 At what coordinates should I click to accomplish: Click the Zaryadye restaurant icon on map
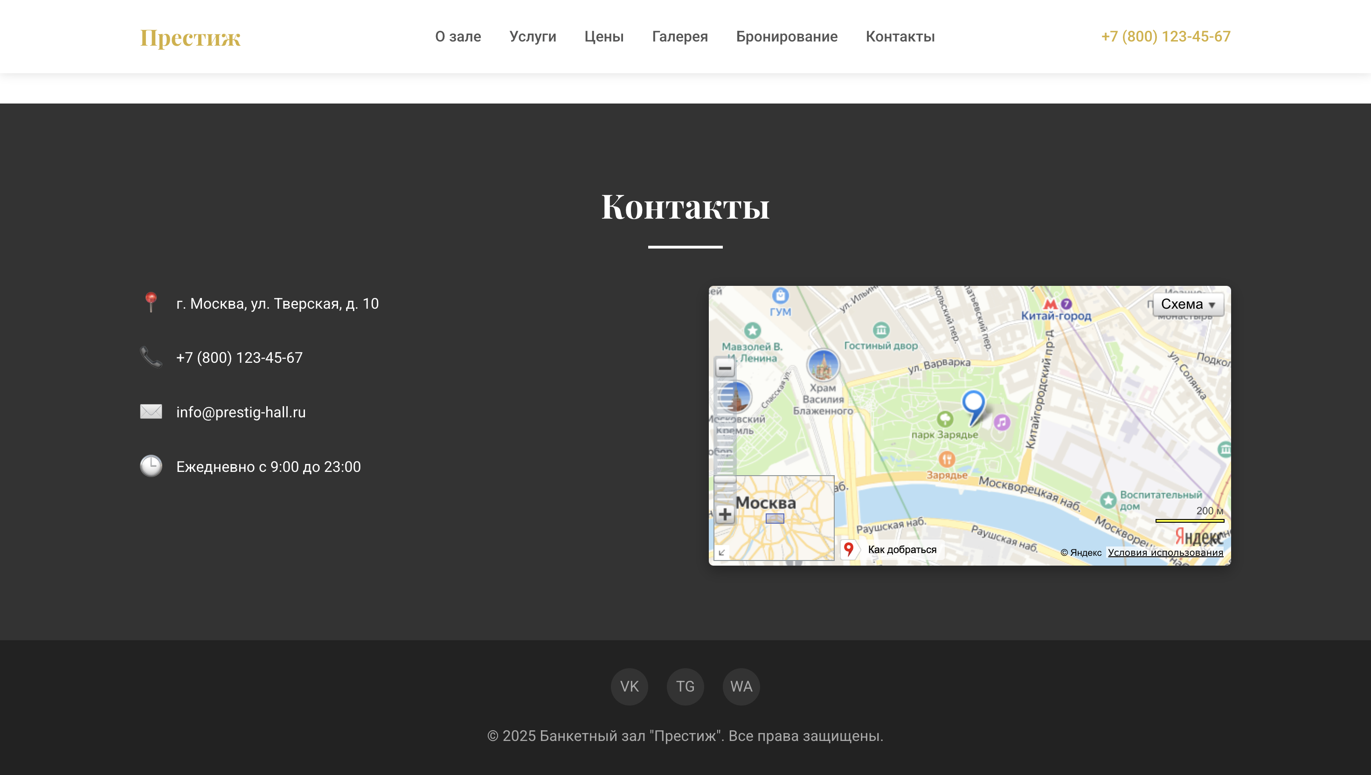point(946,458)
